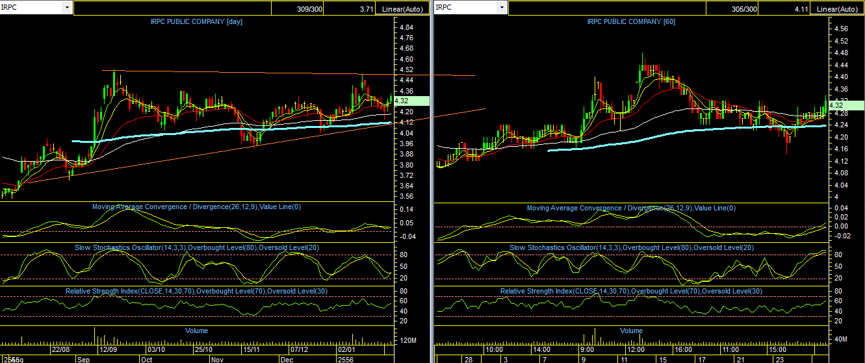
Task: Click the Sep month marker on day chart
Action: point(84,358)
